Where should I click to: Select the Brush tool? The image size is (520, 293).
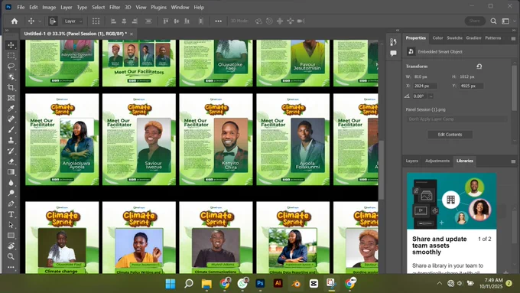[11, 129]
